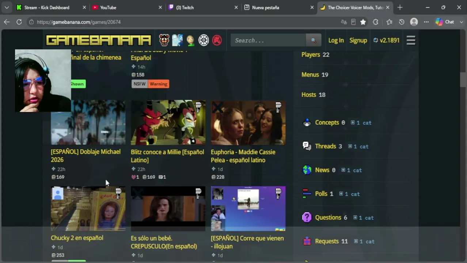Open the red circular emblem game icon
Screen dimensions: 467x263
(217, 40)
